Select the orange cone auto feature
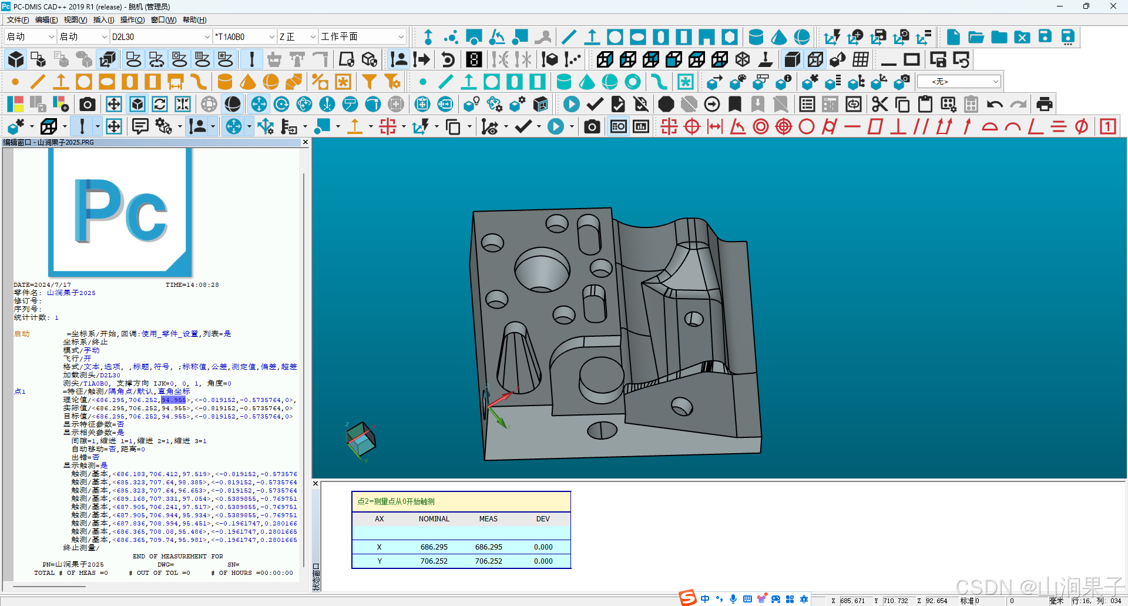Viewport: 1128px width, 606px height. (x=248, y=82)
